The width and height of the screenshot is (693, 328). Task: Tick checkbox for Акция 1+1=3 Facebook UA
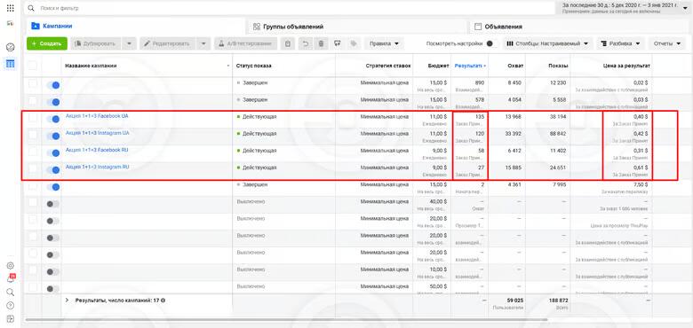tap(33, 118)
